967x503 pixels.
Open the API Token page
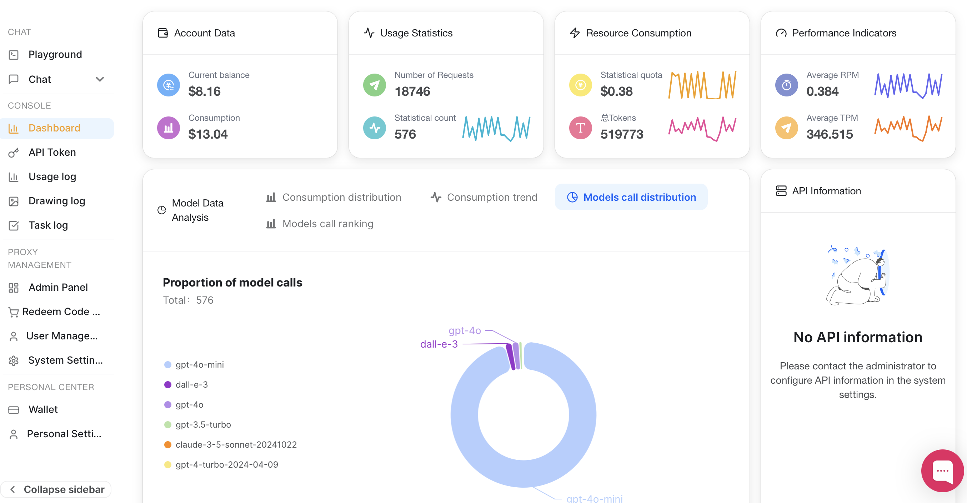52,152
